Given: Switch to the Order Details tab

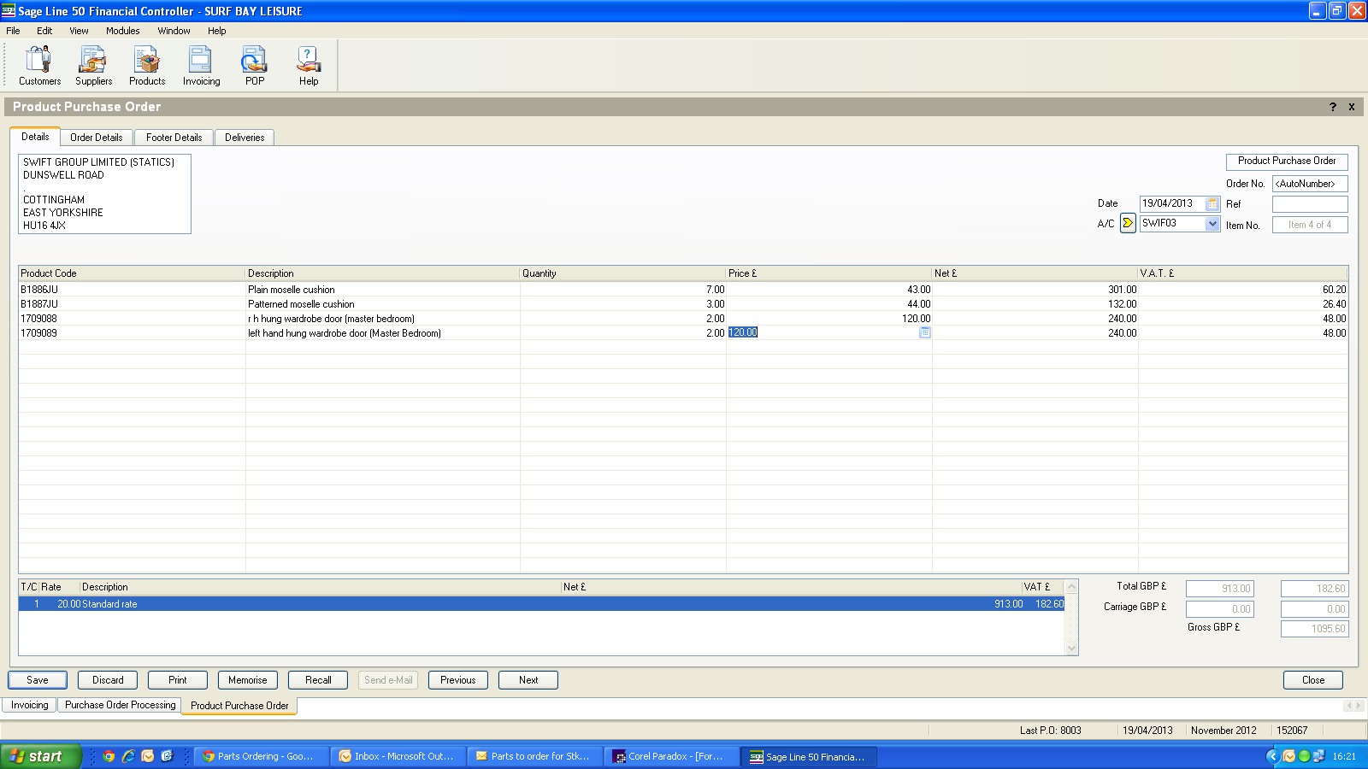Looking at the screenshot, I should click(x=96, y=138).
